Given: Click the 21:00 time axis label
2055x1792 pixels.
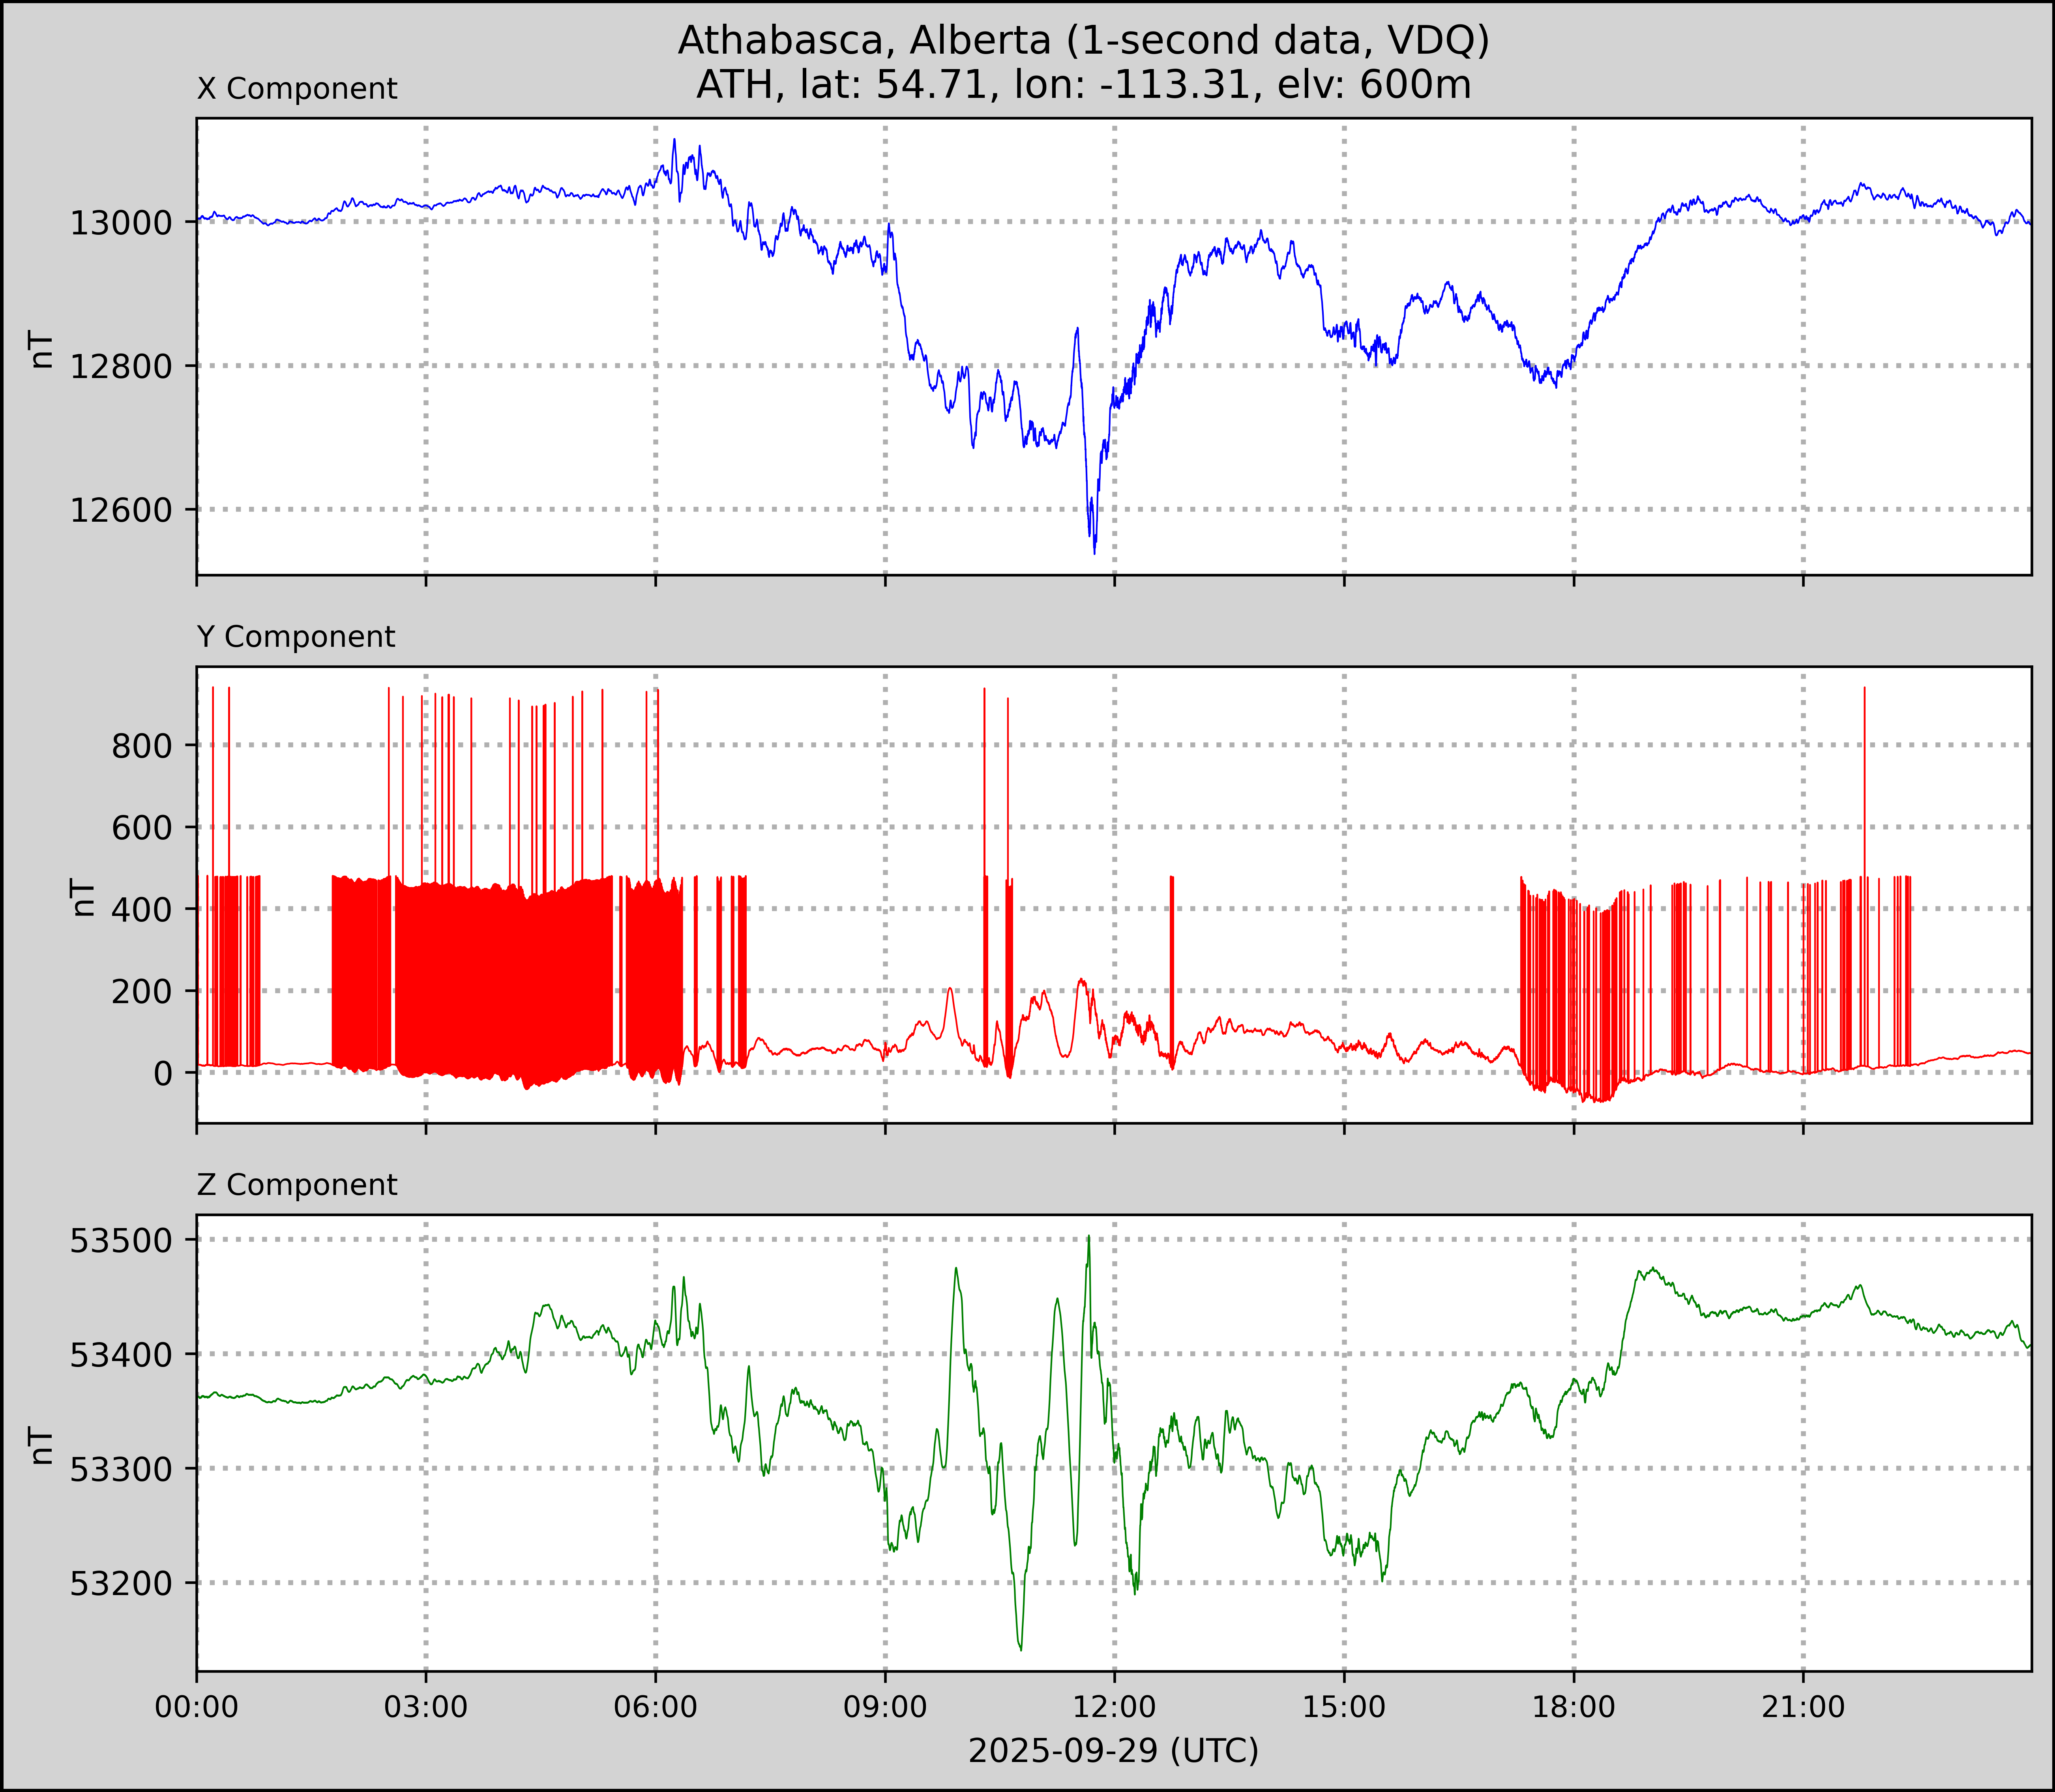Looking at the screenshot, I should pyautogui.click(x=1803, y=1707).
